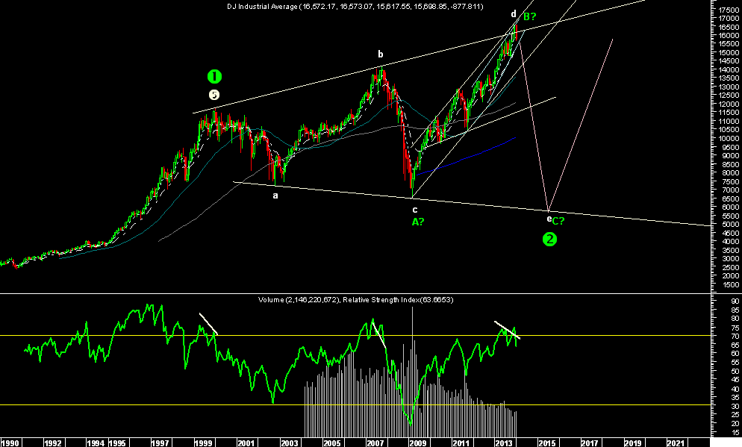Screen dimensions: 742x447
Task: Click the 2009 year label on time axis
Action: 418,443
